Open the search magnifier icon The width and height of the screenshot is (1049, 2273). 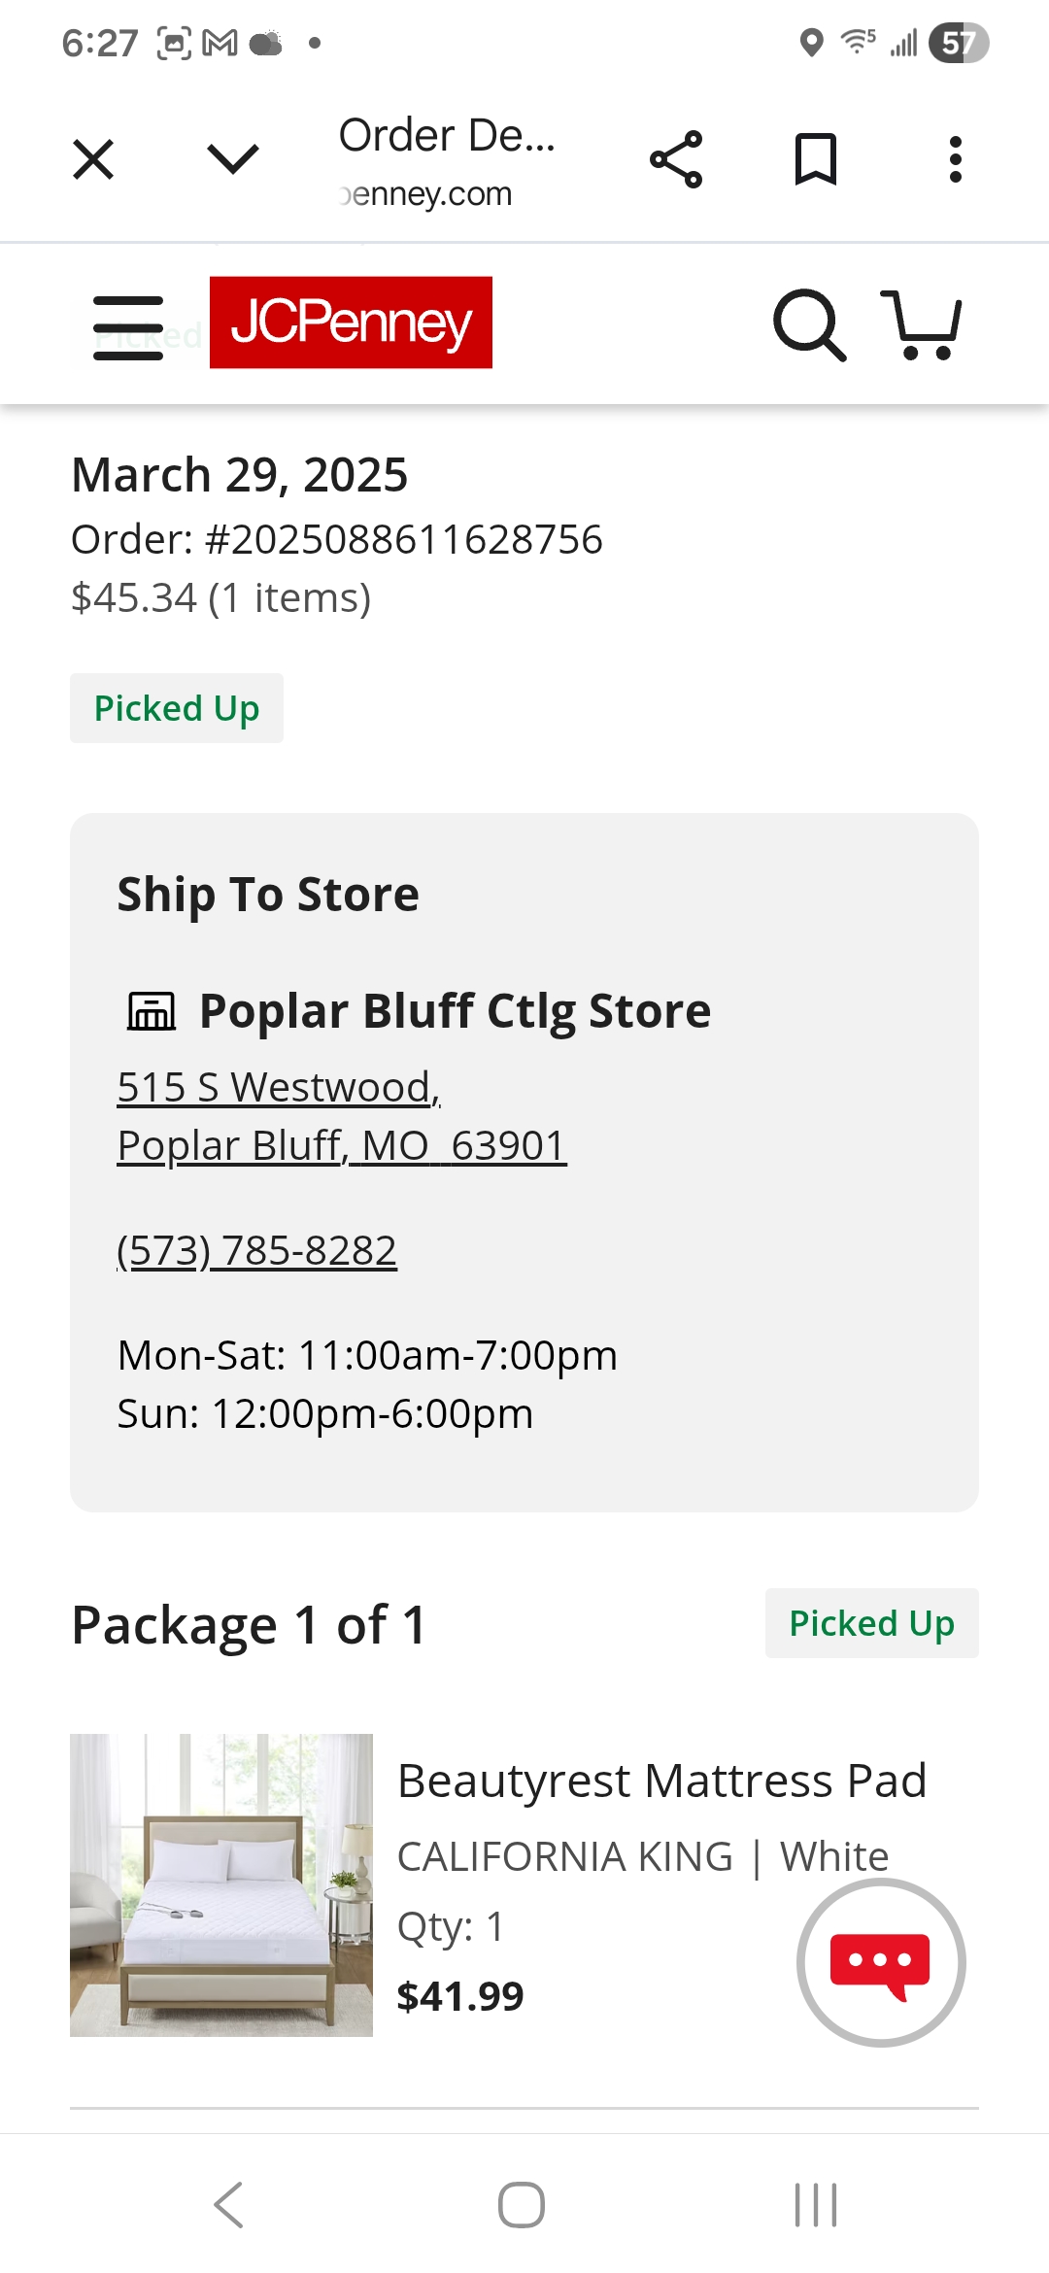click(x=809, y=324)
